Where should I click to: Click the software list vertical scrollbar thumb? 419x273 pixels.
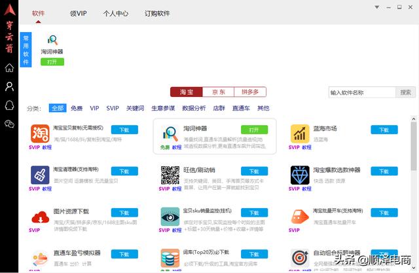pos(414,146)
